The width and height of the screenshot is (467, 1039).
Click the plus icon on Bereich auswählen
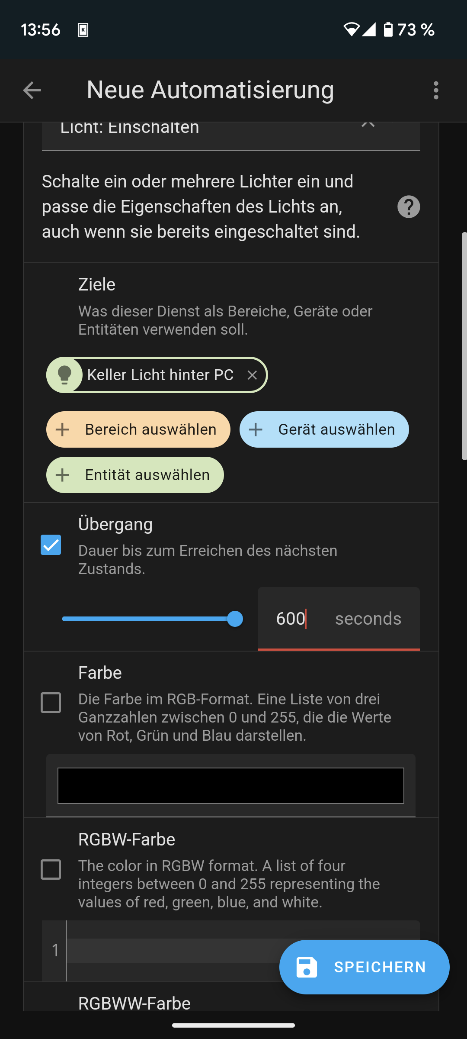(63, 429)
